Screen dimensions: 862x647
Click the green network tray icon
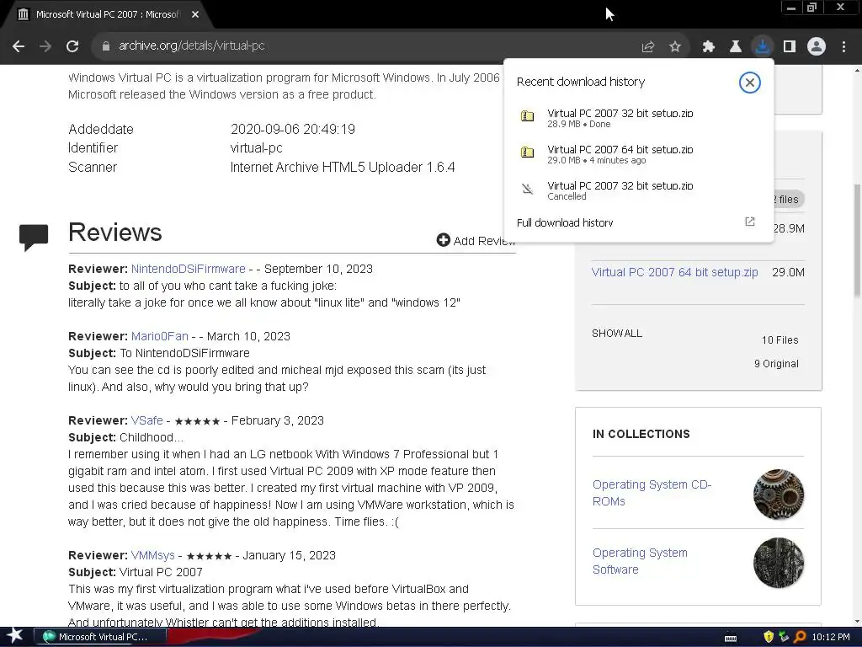784,637
